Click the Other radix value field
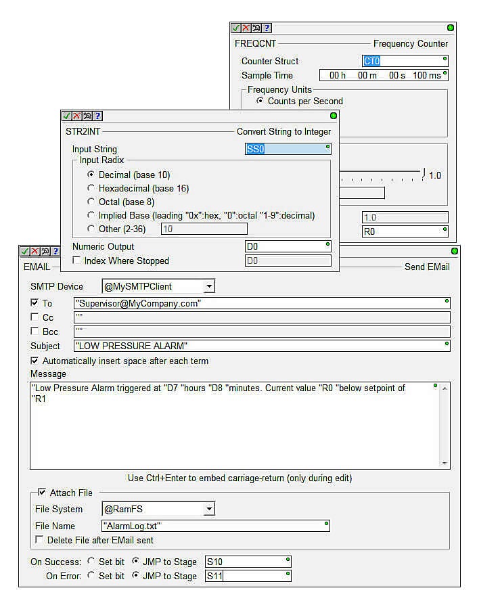477x609 pixels. click(x=204, y=229)
